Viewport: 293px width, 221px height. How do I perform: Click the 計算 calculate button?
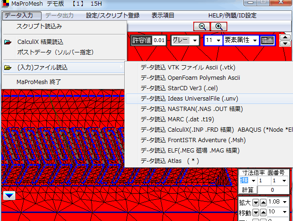pos(248,190)
